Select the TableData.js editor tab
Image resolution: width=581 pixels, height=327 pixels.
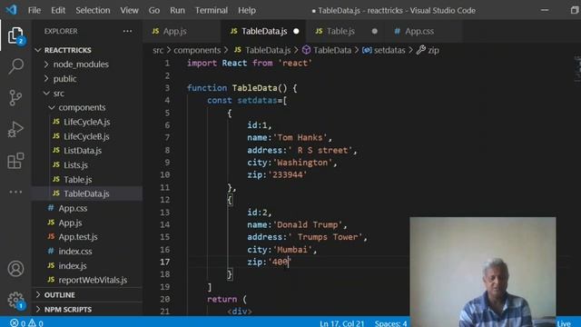(x=264, y=31)
